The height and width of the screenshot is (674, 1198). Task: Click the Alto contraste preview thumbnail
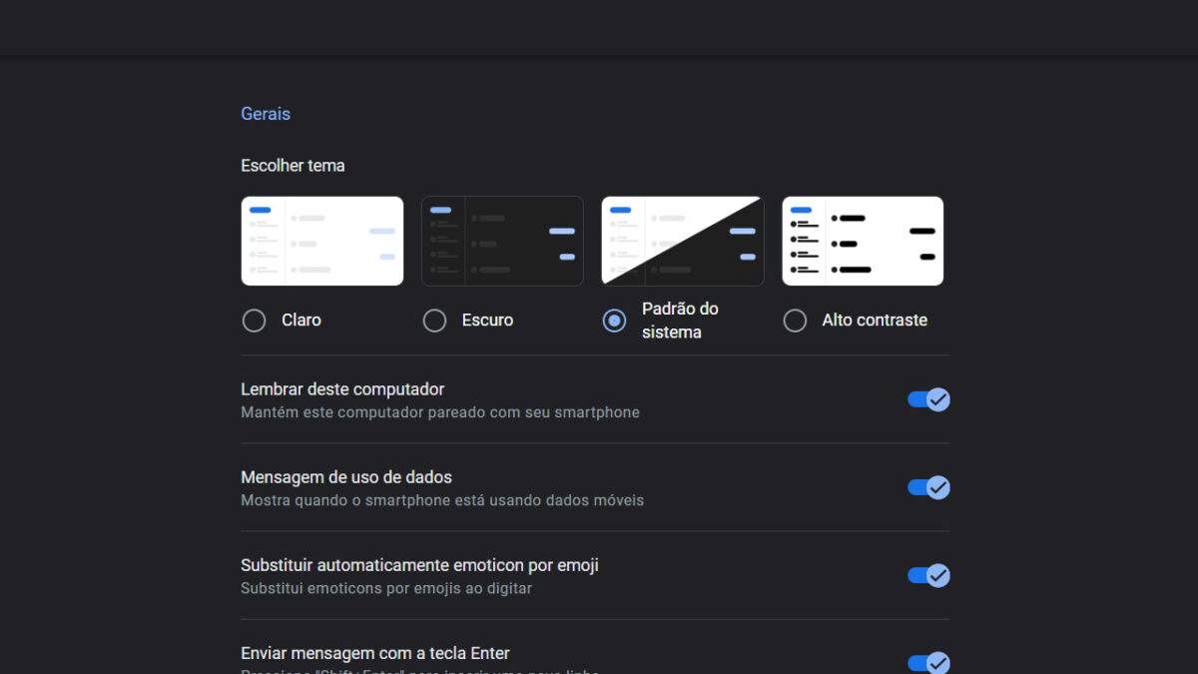click(x=863, y=240)
